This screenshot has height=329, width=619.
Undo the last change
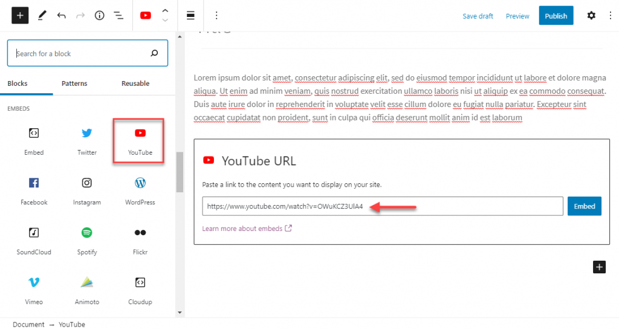click(61, 15)
